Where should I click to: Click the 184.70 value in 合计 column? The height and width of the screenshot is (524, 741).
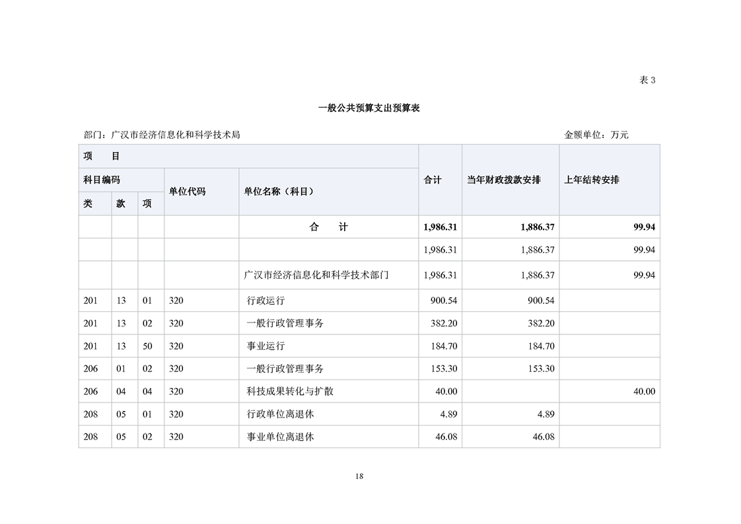(444, 346)
